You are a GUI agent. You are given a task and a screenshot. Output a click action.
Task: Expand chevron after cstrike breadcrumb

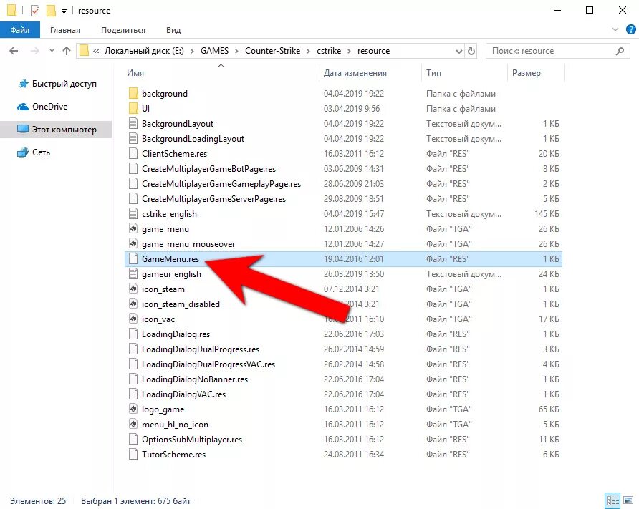[350, 51]
